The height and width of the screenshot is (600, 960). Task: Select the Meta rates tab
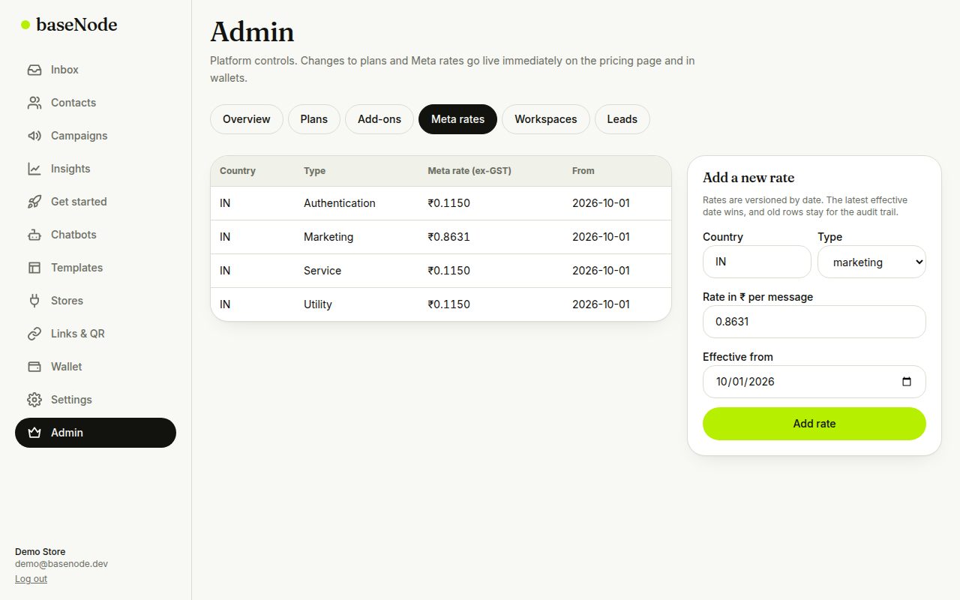[457, 119]
